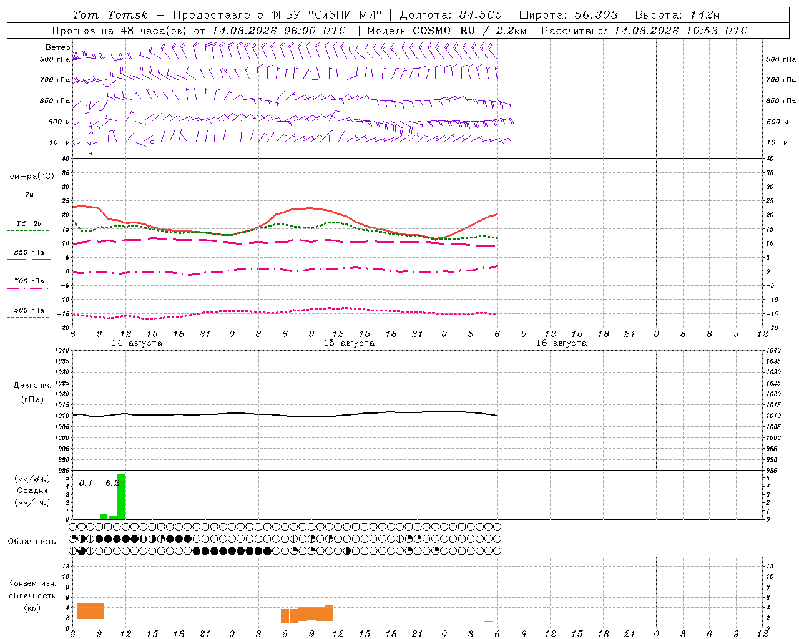799x639 pixels.
Task: Click the 16 августа date label
Action: (561, 343)
